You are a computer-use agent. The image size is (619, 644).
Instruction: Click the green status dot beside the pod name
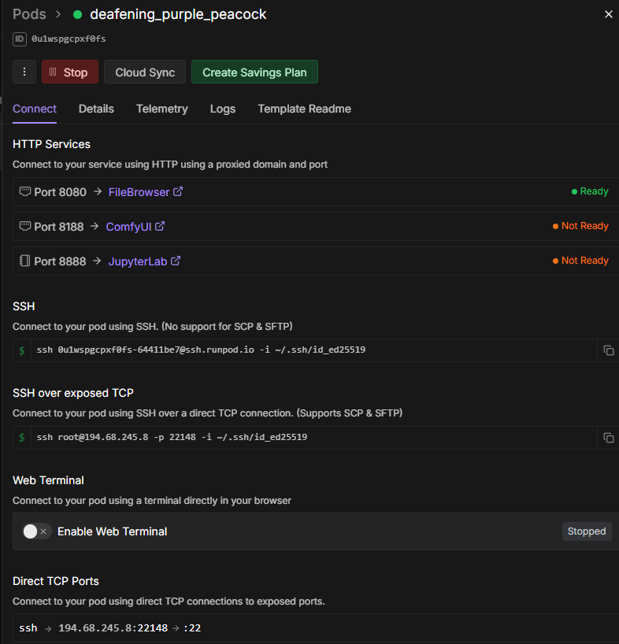pyautogui.click(x=76, y=14)
